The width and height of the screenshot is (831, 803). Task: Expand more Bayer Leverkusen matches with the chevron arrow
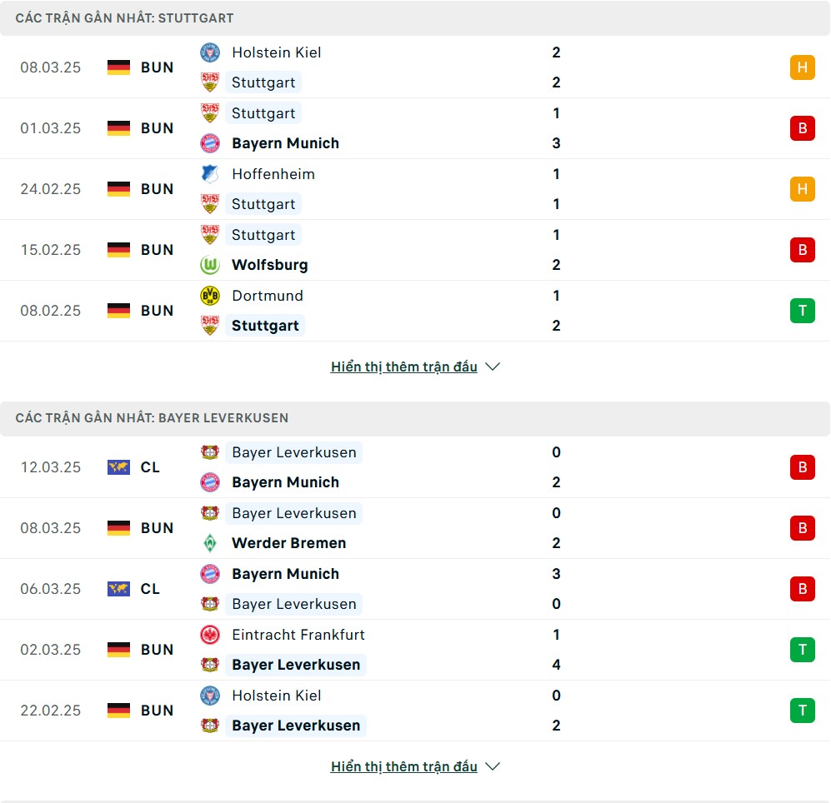click(493, 766)
